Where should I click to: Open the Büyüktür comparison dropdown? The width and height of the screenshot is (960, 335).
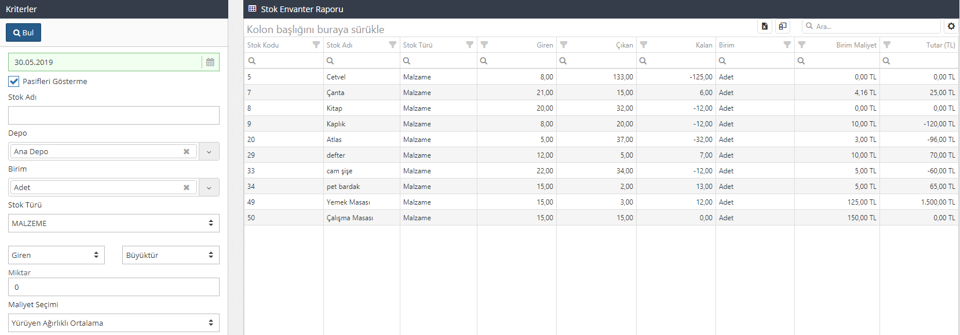tap(170, 255)
